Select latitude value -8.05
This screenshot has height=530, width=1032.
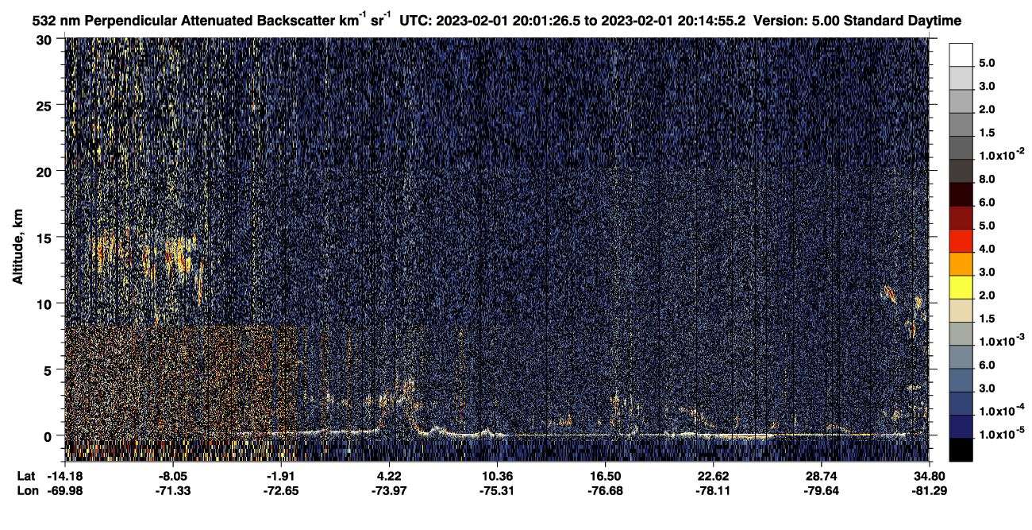(x=173, y=476)
